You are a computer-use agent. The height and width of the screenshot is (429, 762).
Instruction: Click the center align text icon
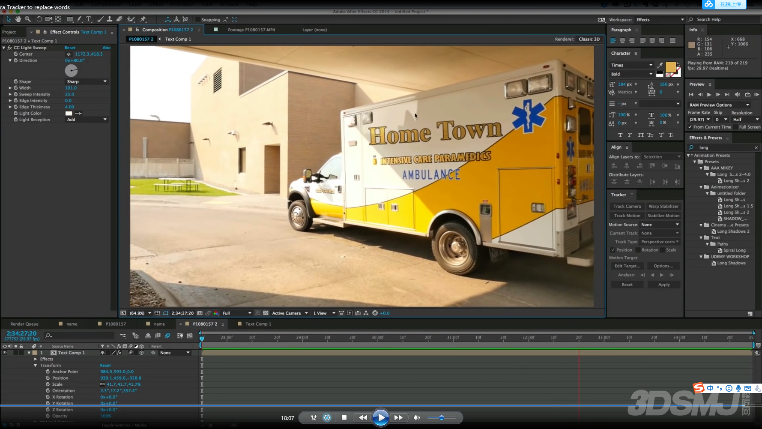pyautogui.click(x=622, y=40)
